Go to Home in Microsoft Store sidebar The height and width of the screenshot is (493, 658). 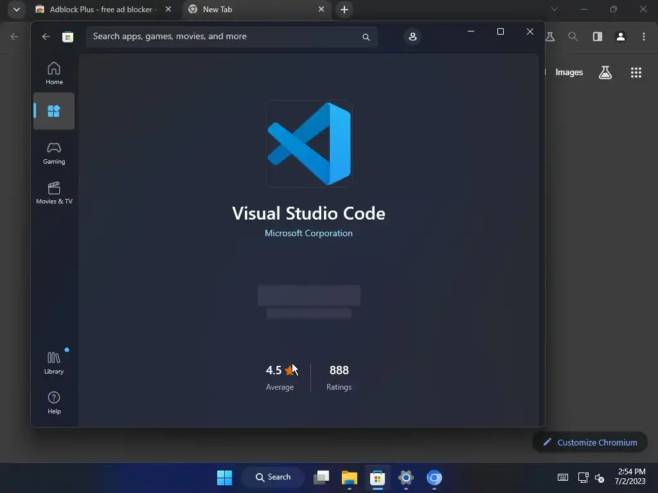(54, 73)
